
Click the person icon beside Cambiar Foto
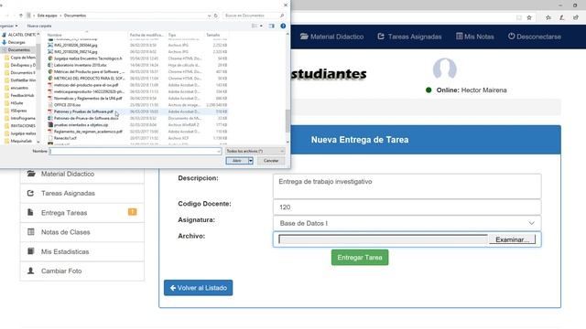(30, 271)
